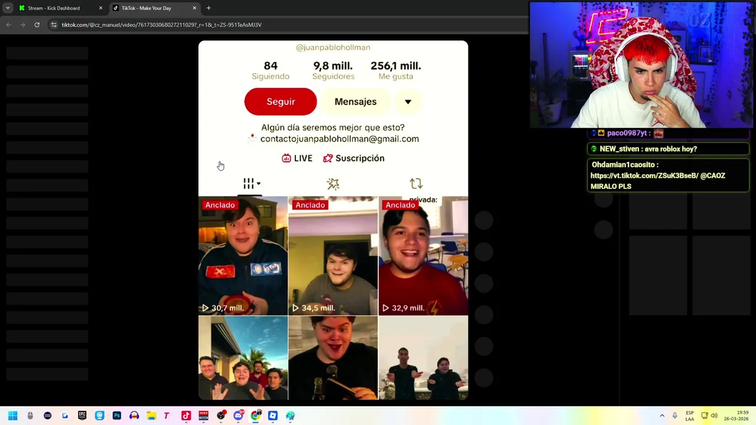This screenshot has height=425, width=756.
Task: Open pinned video with 34,5 mill. views
Action: pos(333,256)
